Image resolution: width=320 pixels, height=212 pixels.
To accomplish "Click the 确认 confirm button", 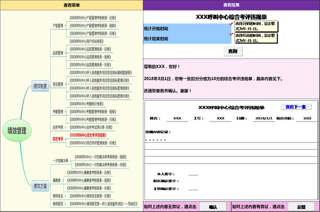I will [213, 207].
